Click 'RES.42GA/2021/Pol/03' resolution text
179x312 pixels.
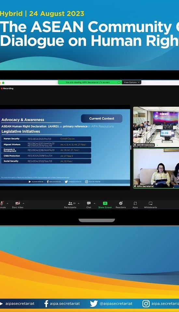coord(39,139)
